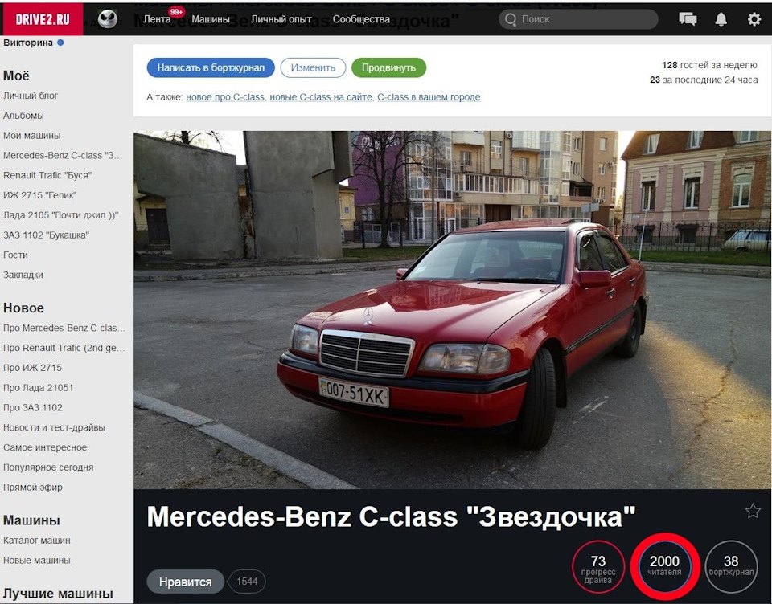The image size is (772, 604).
Task: Add car to favorites with star icon
Action: click(x=753, y=511)
